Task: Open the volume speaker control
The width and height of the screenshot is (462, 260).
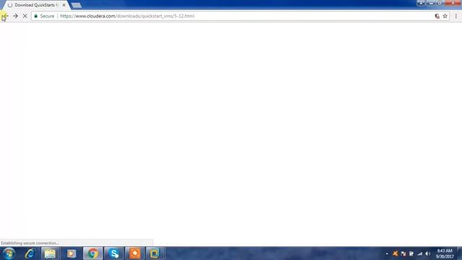Action: [427, 253]
